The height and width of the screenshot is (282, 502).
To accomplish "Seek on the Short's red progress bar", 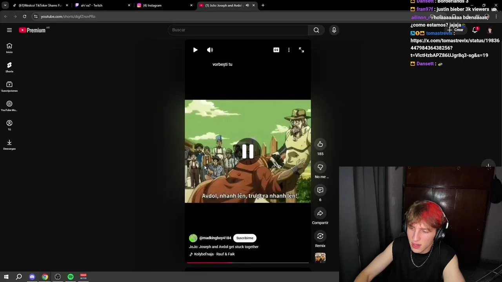I will coord(248,263).
